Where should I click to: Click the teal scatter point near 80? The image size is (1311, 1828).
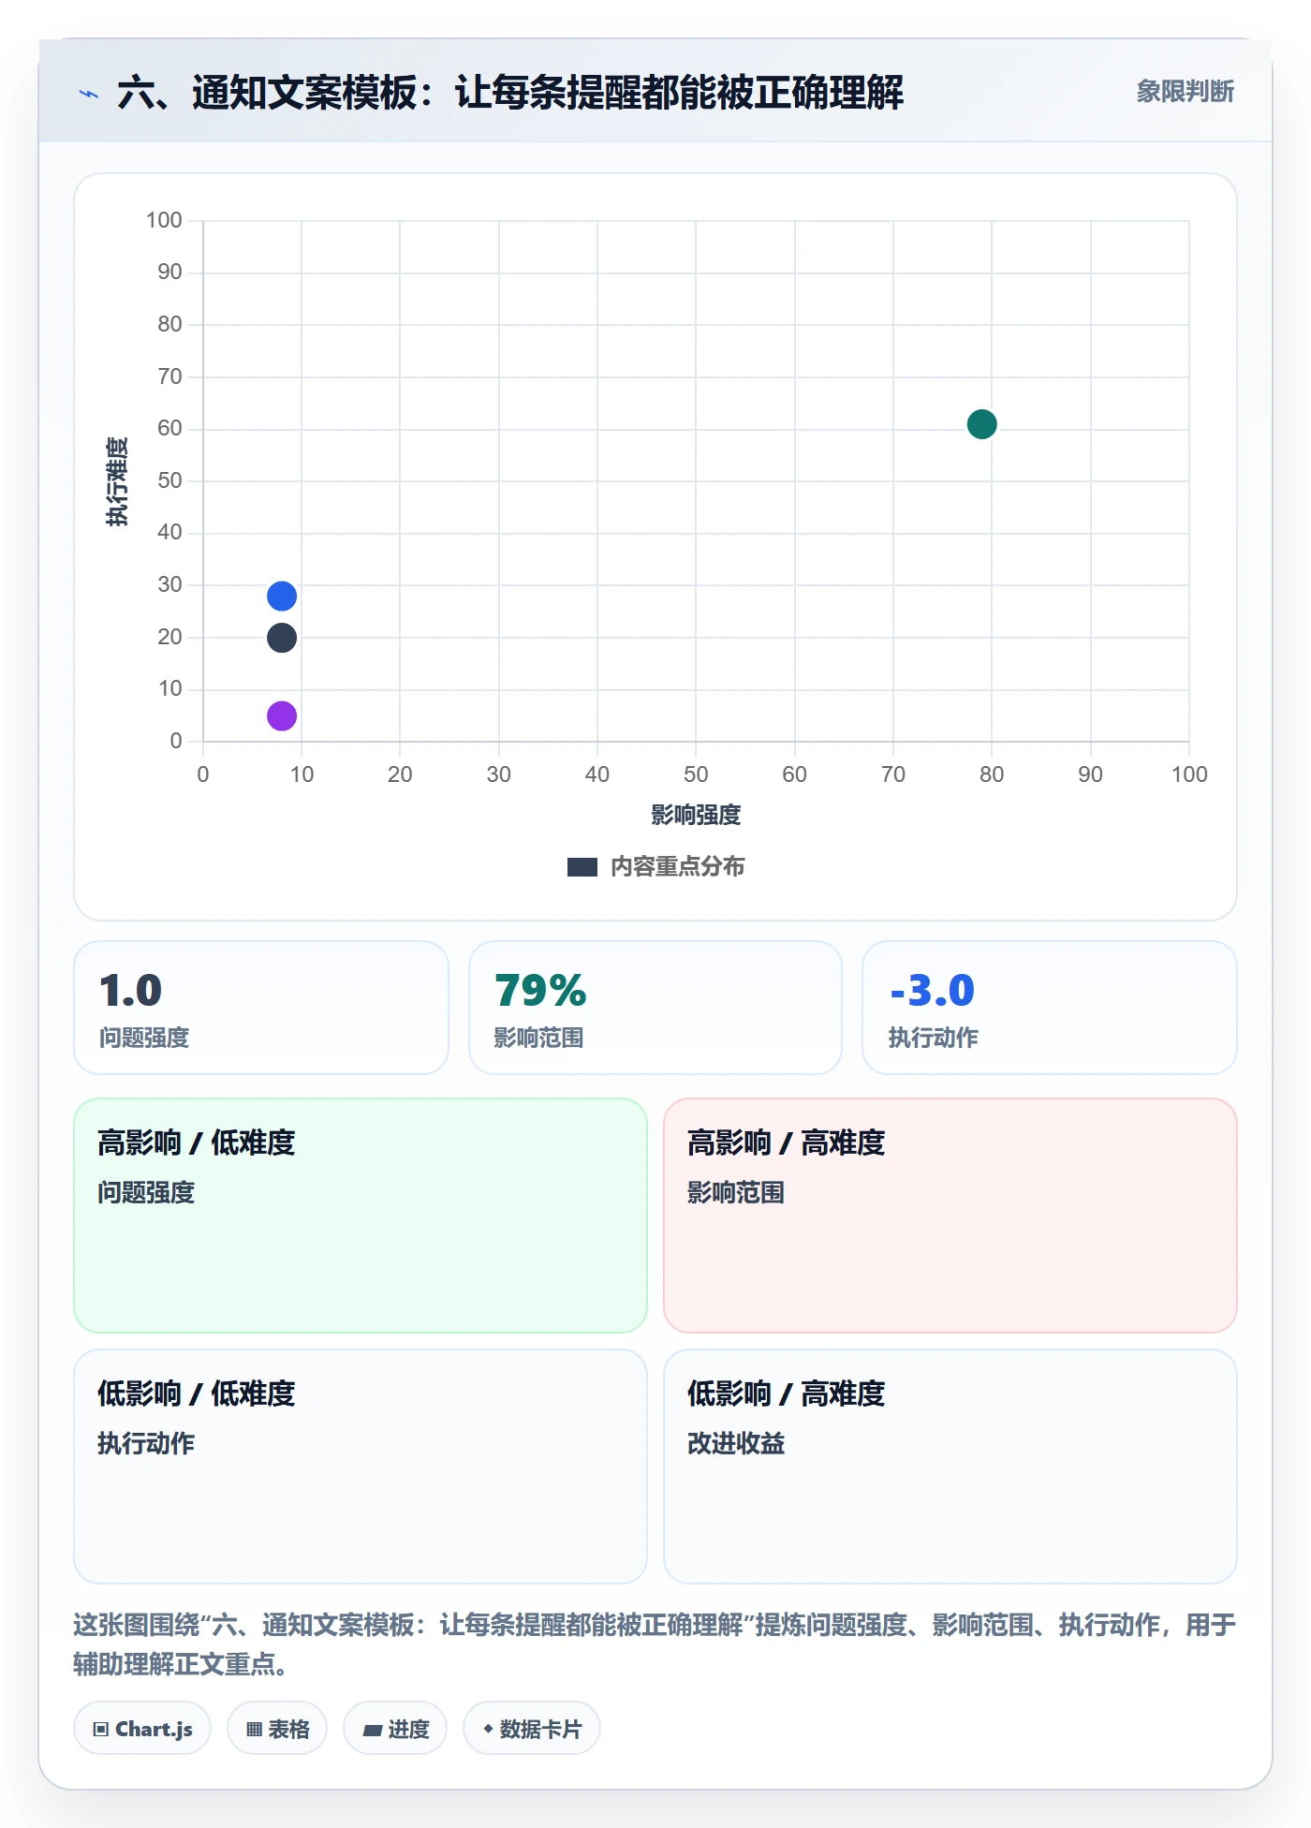tap(981, 424)
